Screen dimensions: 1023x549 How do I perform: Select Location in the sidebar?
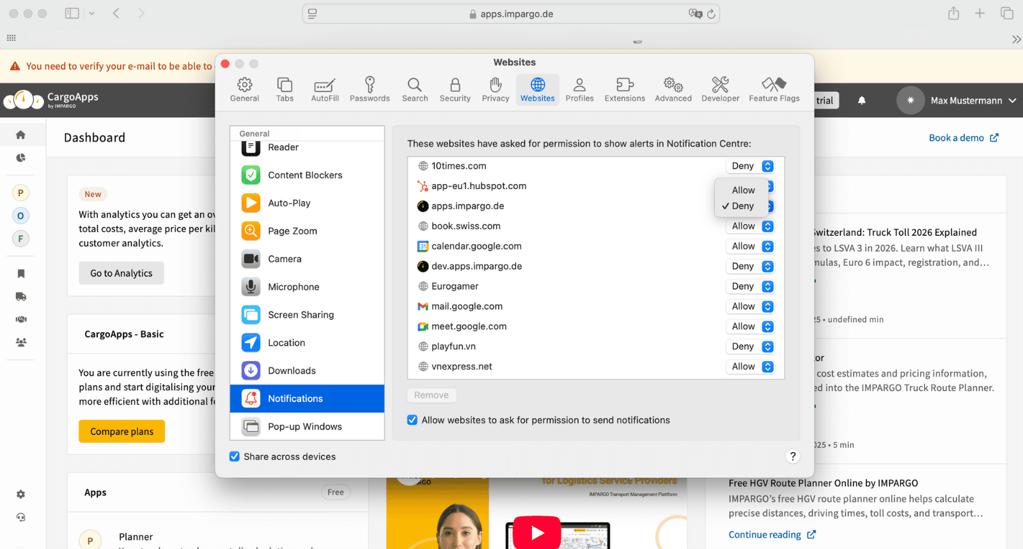pos(307,343)
